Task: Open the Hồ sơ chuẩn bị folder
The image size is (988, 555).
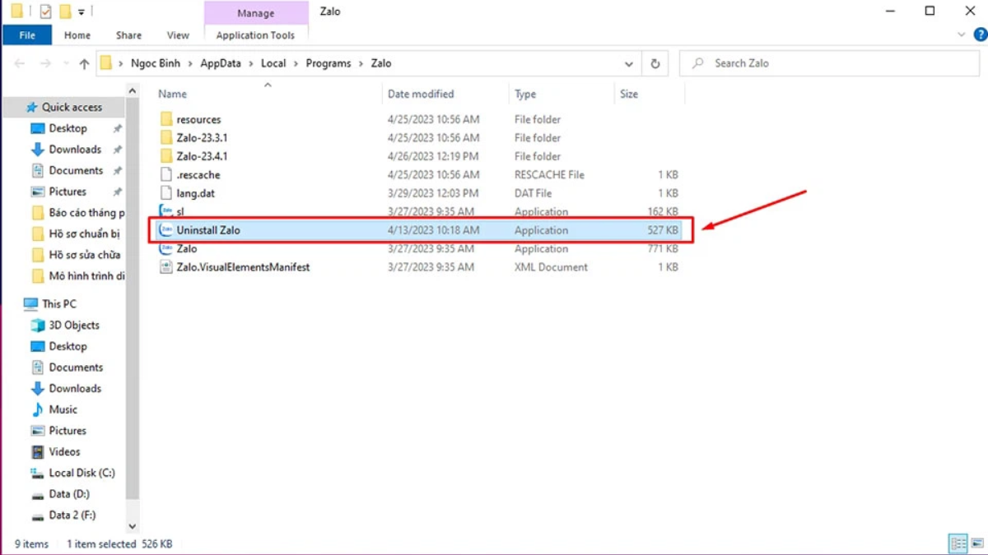Action: point(84,234)
